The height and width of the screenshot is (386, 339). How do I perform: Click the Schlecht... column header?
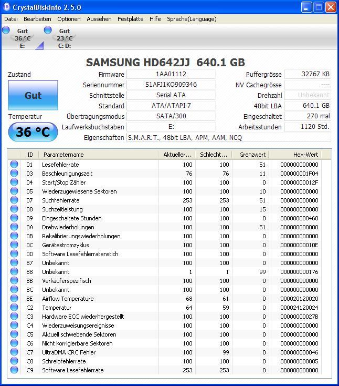pos(214,155)
